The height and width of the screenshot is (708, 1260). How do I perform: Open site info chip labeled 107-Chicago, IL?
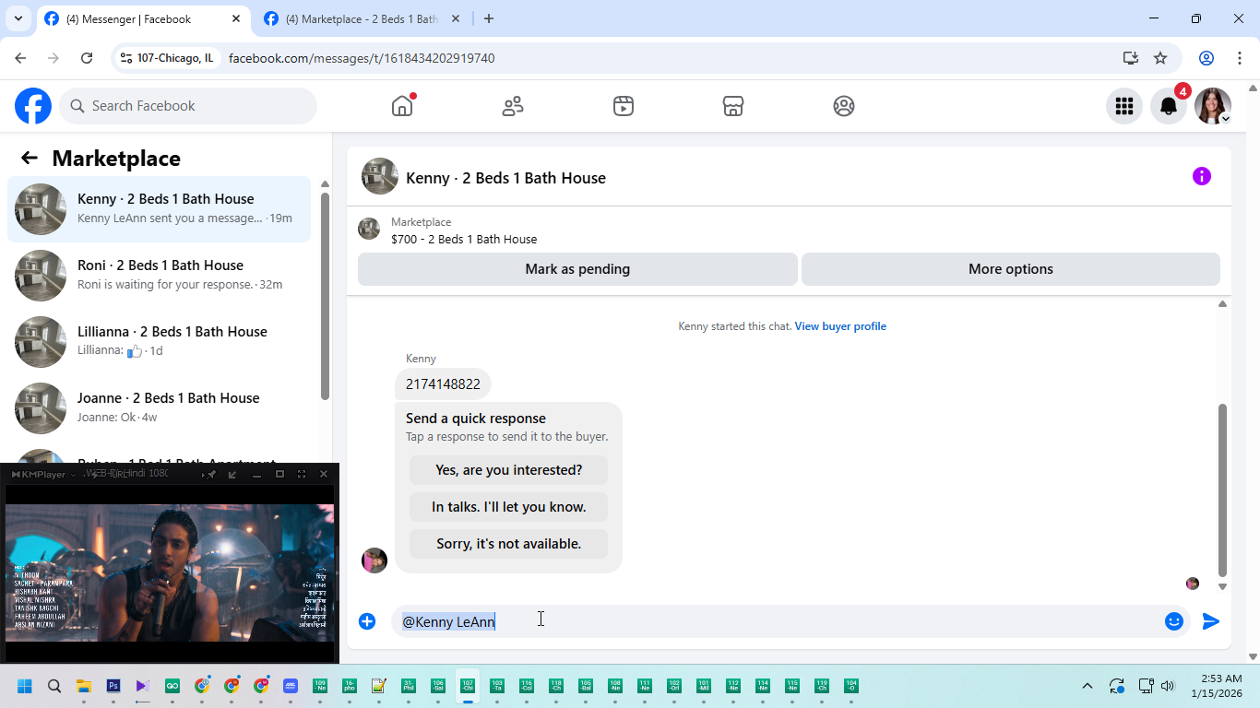coord(167,58)
